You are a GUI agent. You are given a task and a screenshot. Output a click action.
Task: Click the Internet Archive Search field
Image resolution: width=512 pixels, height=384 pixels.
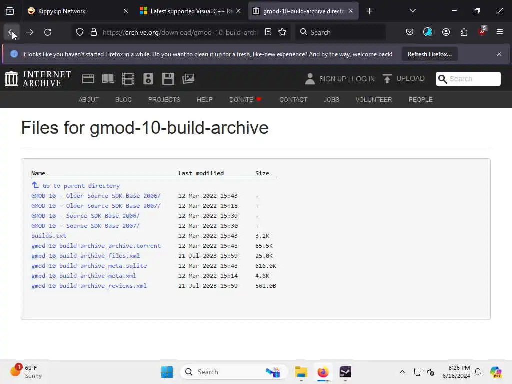[x=468, y=79]
